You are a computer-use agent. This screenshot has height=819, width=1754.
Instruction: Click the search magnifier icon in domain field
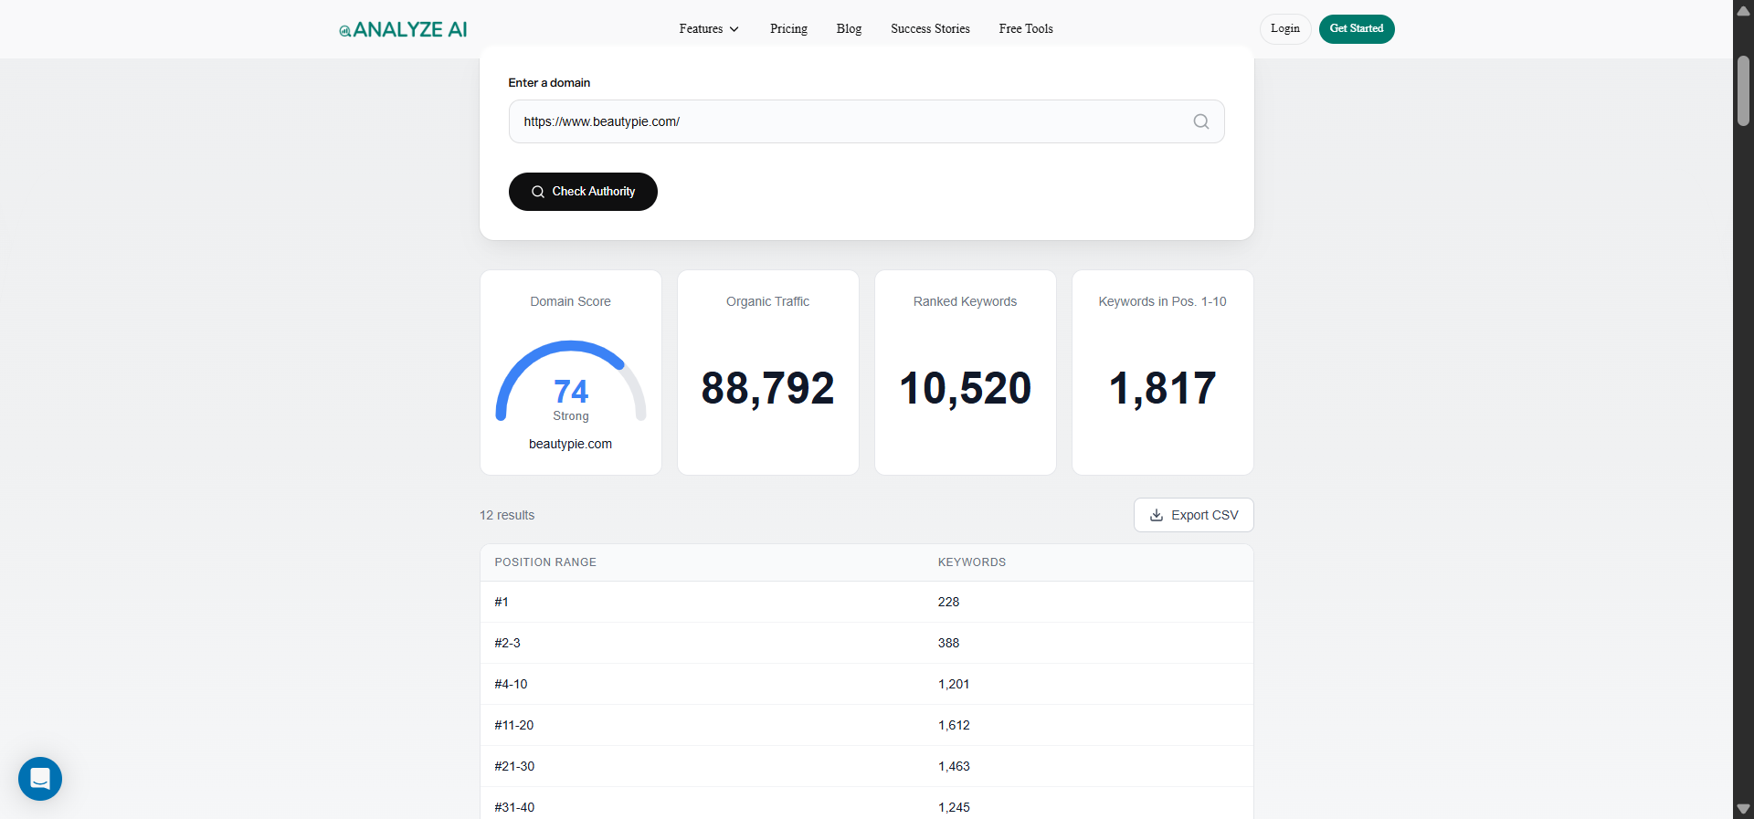[x=1201, y=121]
